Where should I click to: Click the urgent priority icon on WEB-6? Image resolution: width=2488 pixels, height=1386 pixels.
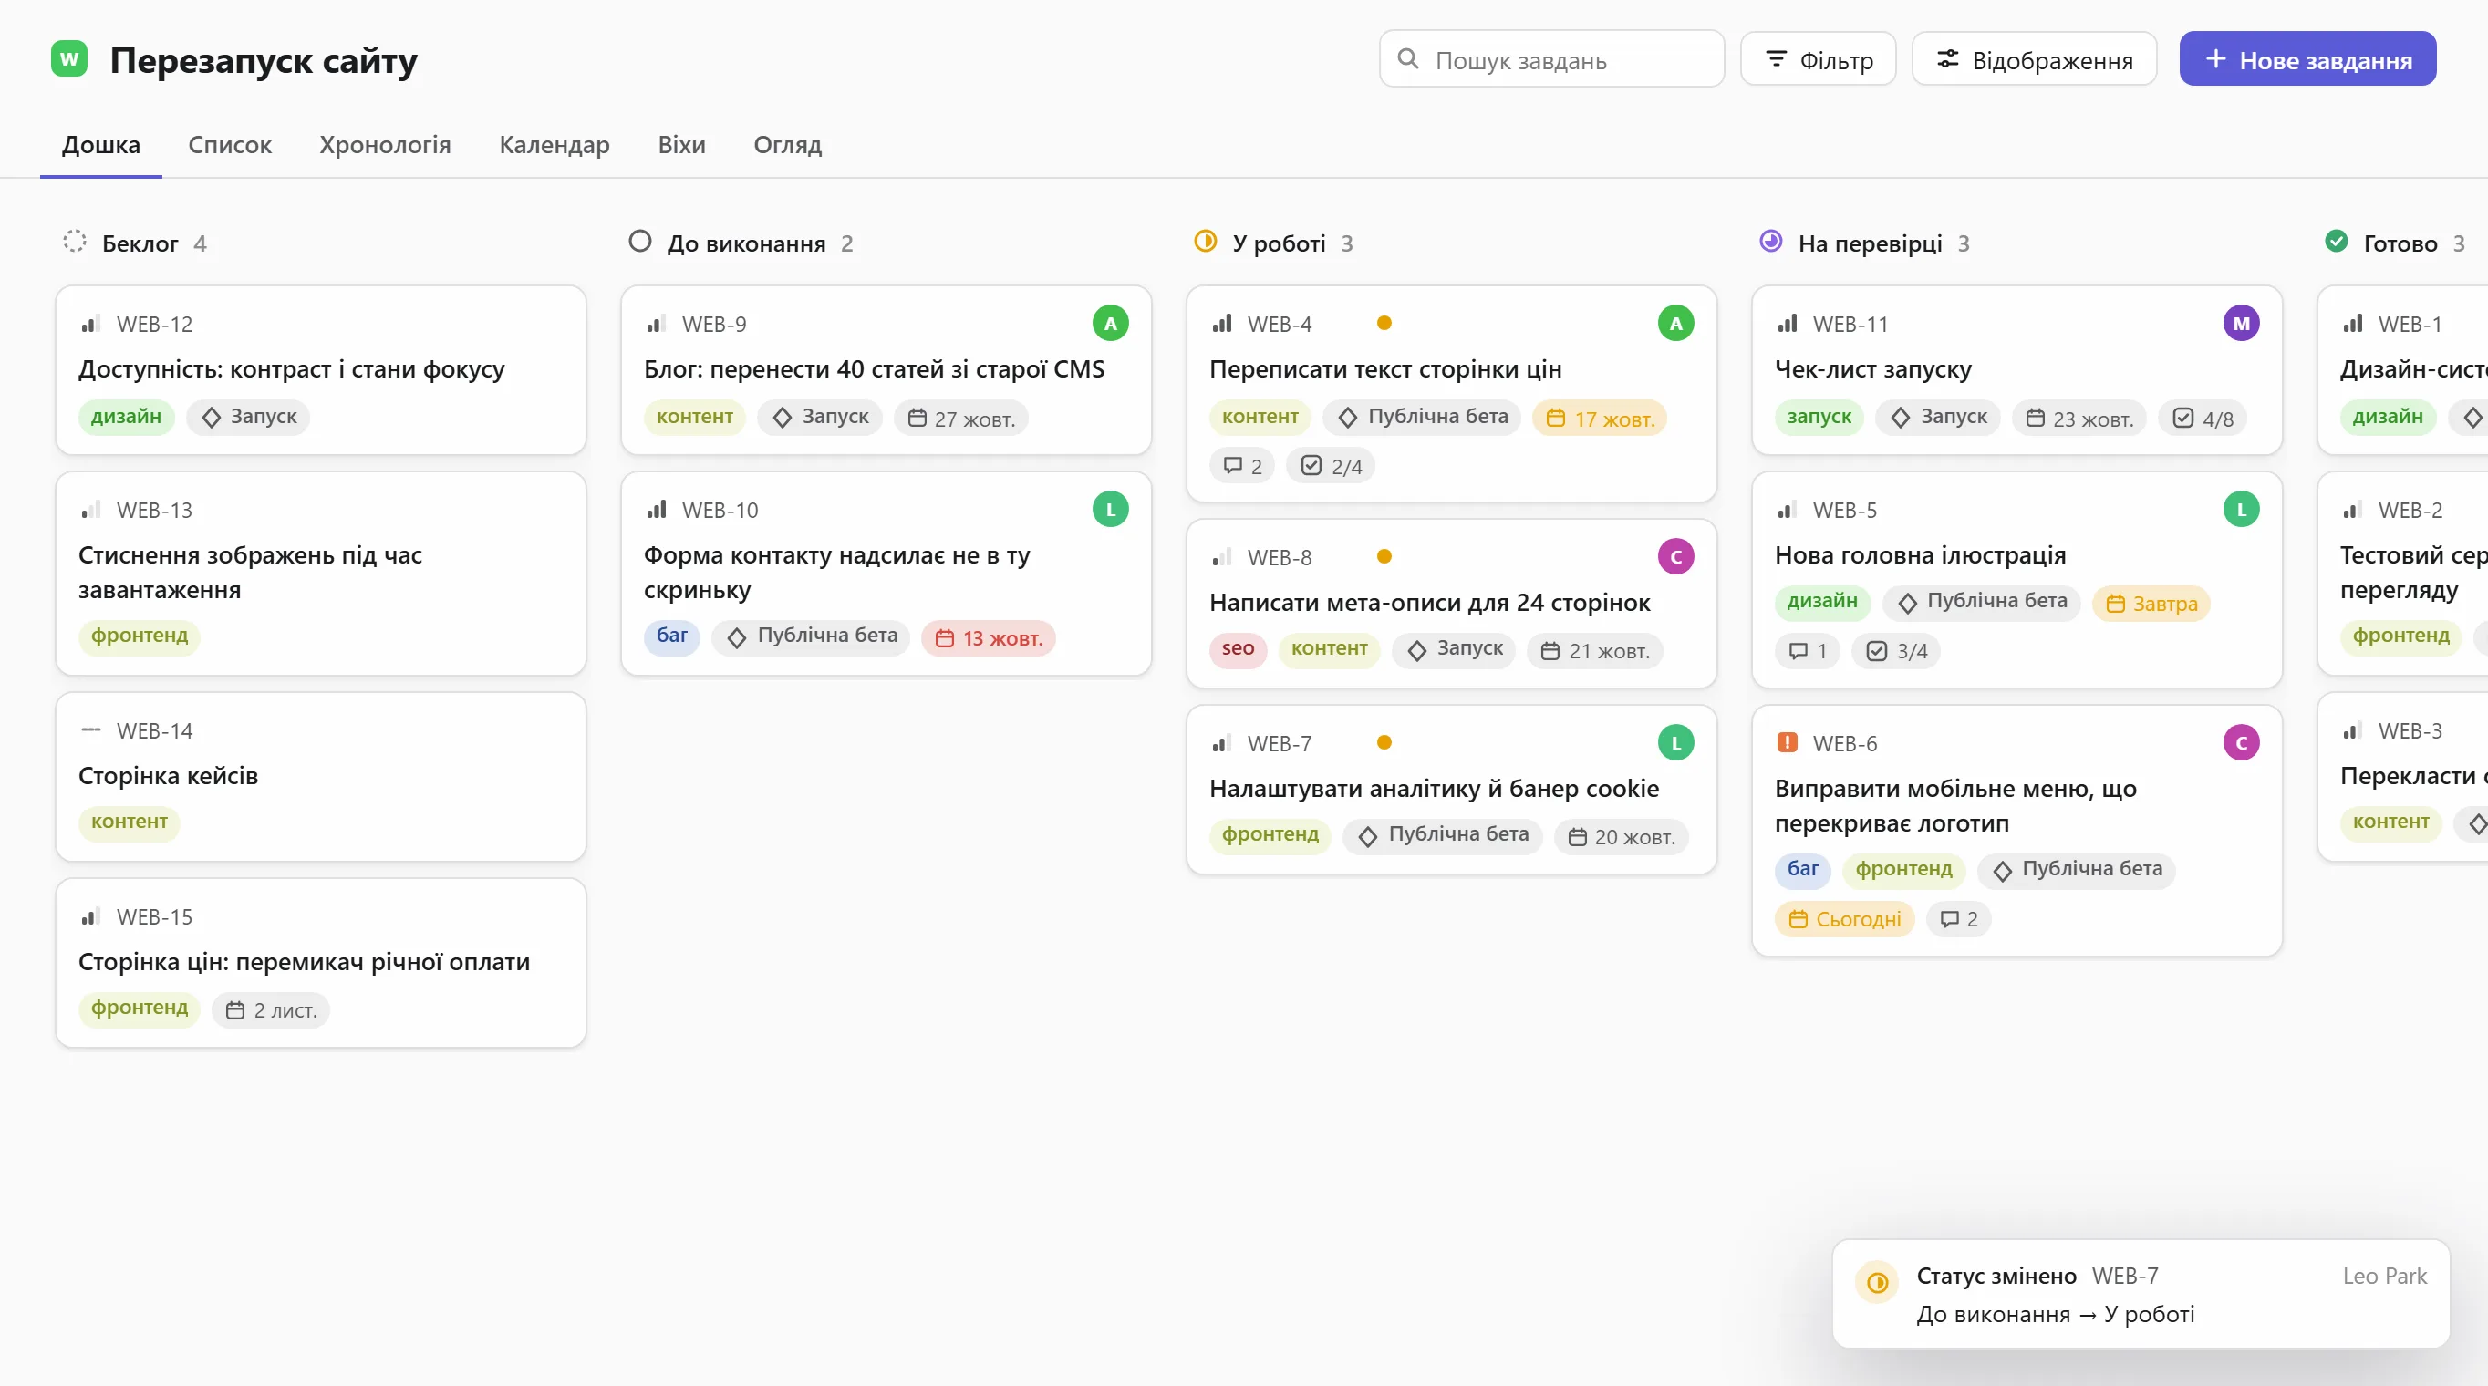click(1787, 743)
